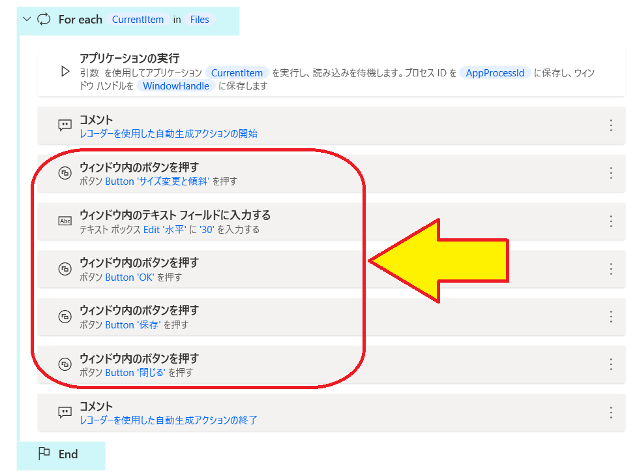Collapse the For each loop chevron
Viewport: 637px width, 472px height.
point(26,20)
